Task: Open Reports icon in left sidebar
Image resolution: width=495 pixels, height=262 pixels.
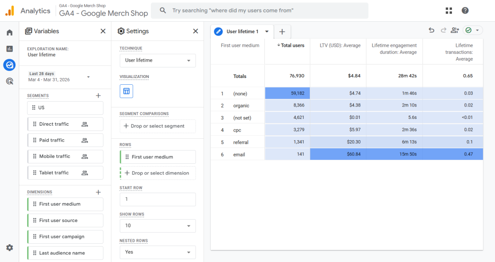Action: [9, 49]
